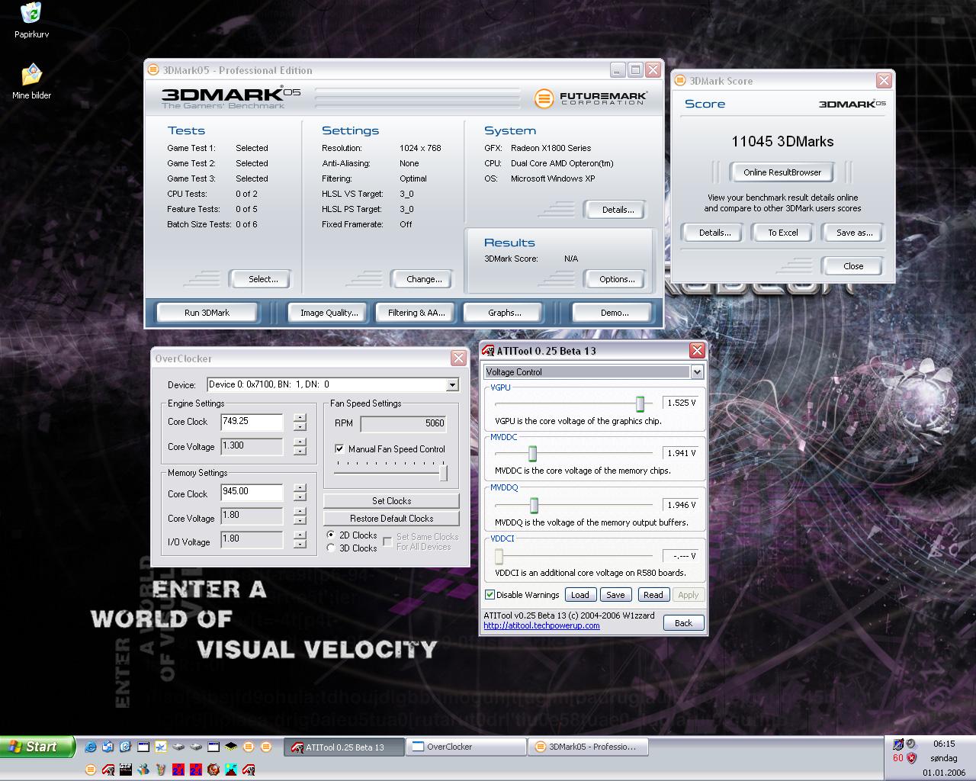Click the Futuremark Corporation logo
Viewport: 976px width, 781px height.
point(591,98)
